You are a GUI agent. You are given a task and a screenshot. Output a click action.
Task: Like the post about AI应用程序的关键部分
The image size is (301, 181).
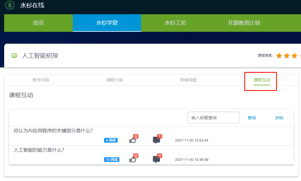click(x=133, y=140)
